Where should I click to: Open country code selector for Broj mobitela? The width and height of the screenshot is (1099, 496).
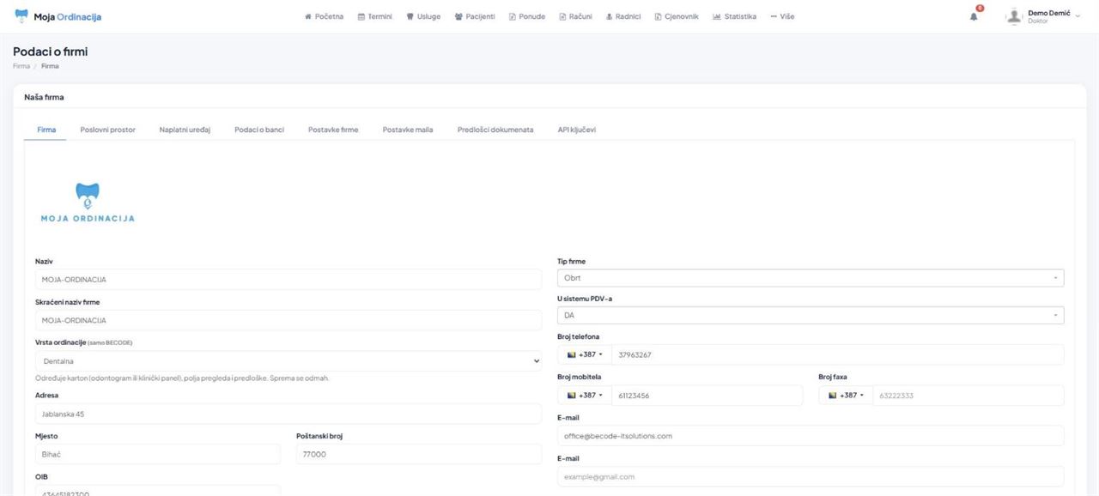(x=584, y=395)
